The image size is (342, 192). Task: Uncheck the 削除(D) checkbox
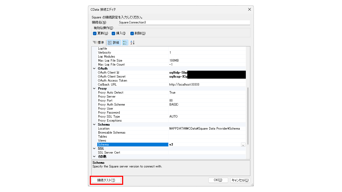[132, 33]
